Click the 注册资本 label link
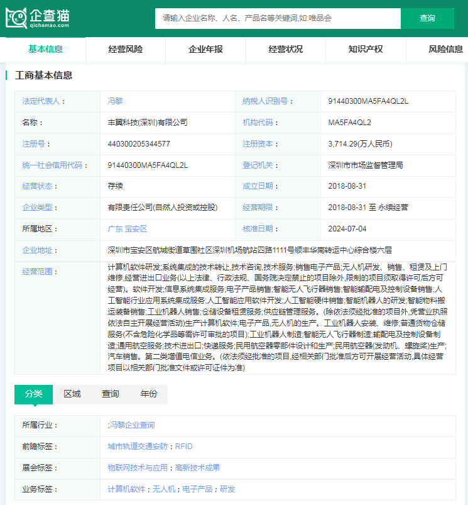 pyautogui.click(x=258, y=143)
